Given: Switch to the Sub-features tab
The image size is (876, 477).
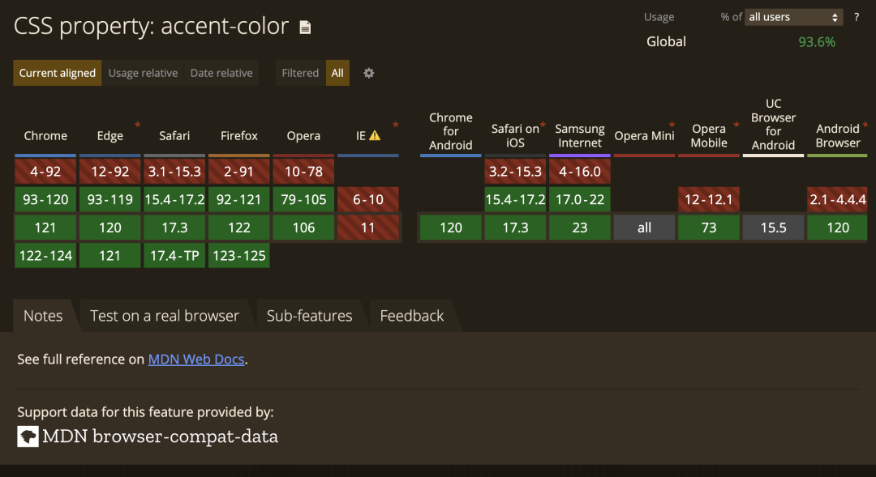Looking at the screenshot, I should (x=310, y=316).
